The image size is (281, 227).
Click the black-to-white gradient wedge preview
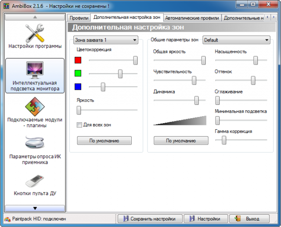coord(180,121)
